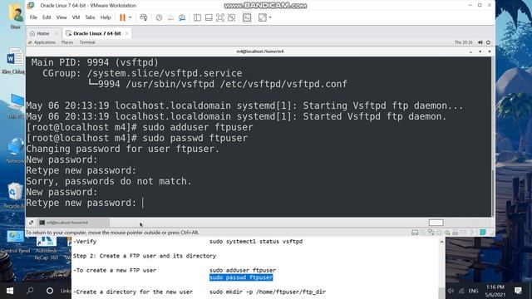Enter full screen mode icon
Image resolution: width=532 pixels, height=299 pixels.
pyautogui.click(x=219, y=17)
